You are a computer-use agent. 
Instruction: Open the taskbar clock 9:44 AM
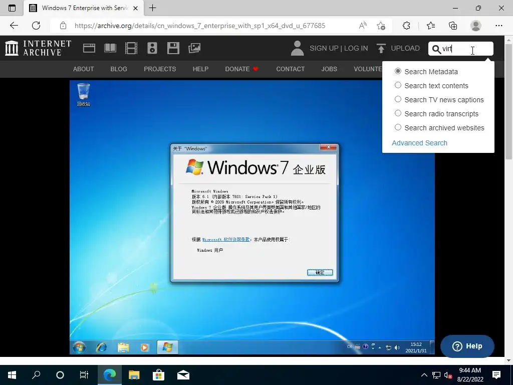point(470,375)
